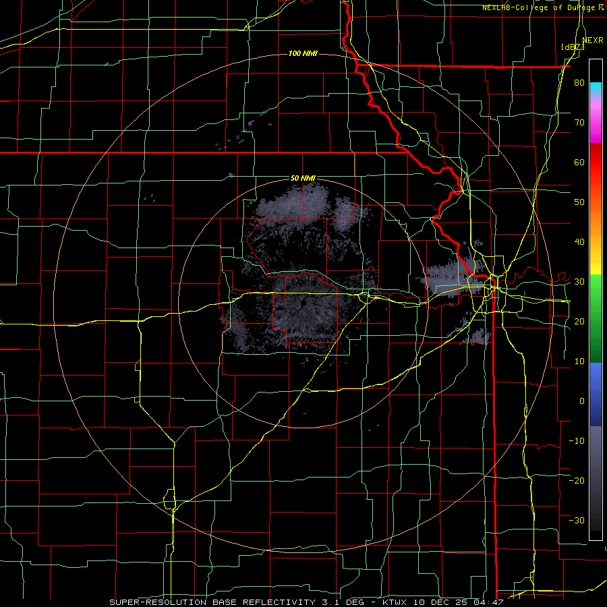This screenshot has height=607, width=607.
Task: Click the 80 value on the dBZ scale
Action: pos(579,82)
